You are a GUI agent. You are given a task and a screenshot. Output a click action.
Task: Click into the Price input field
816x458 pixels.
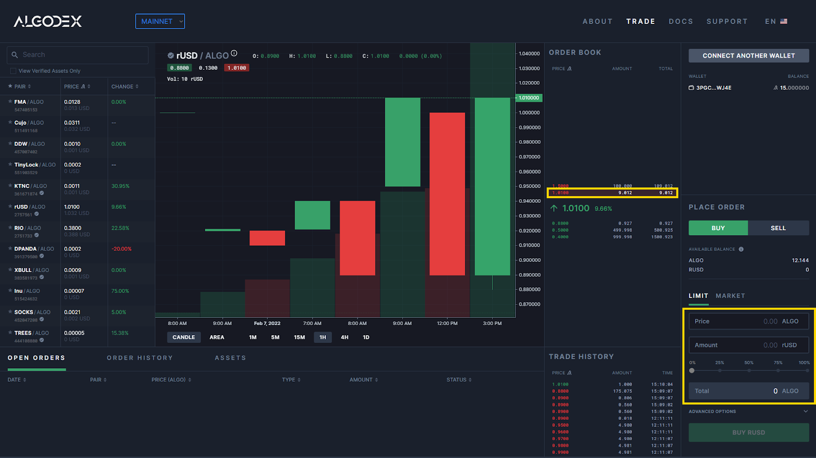(748, 321)
